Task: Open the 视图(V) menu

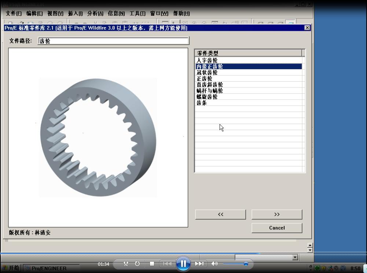Action: tap(55, 13)
